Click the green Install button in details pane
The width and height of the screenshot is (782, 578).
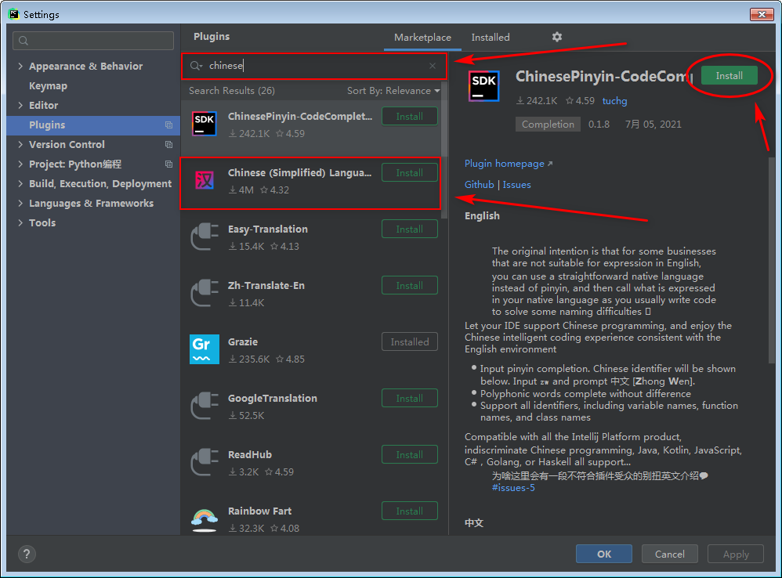click(730, 76)
